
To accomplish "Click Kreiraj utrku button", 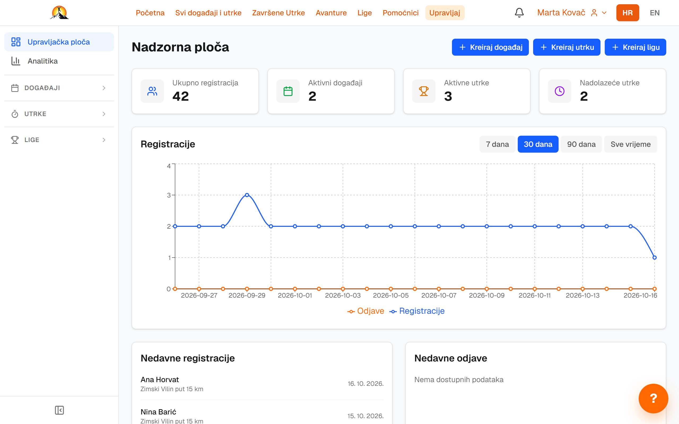I will tap(567, 47).
